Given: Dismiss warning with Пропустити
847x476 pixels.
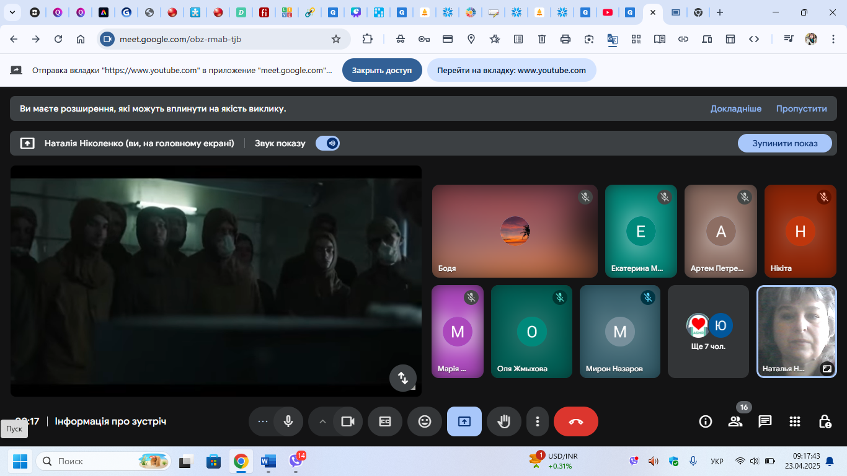Looking at the screenshot, I should point(802,108).
